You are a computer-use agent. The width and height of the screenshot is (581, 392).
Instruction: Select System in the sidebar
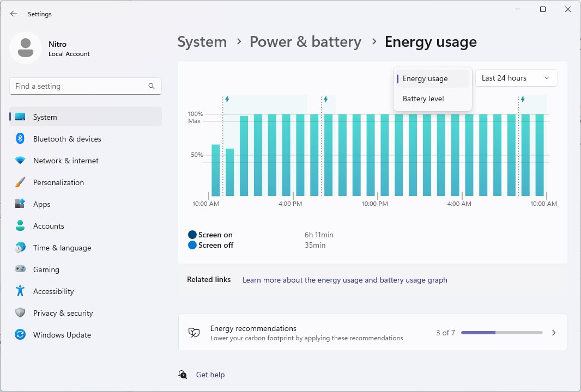[x=86, y=117]
